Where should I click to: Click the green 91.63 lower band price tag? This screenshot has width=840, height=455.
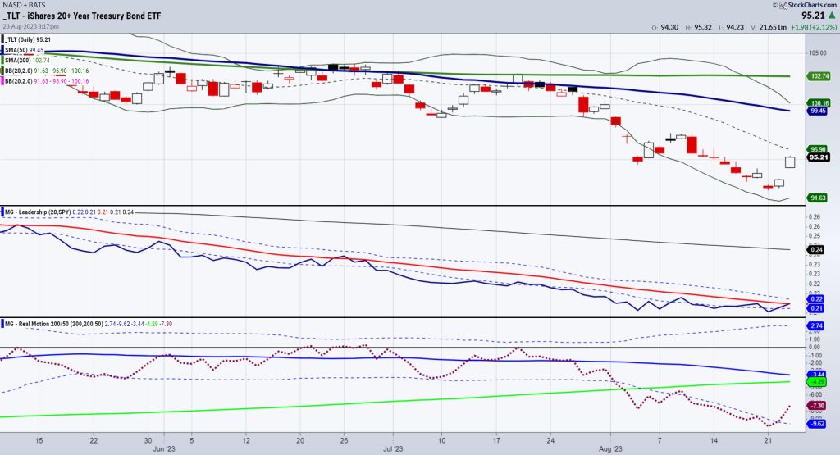coord(818,198)
